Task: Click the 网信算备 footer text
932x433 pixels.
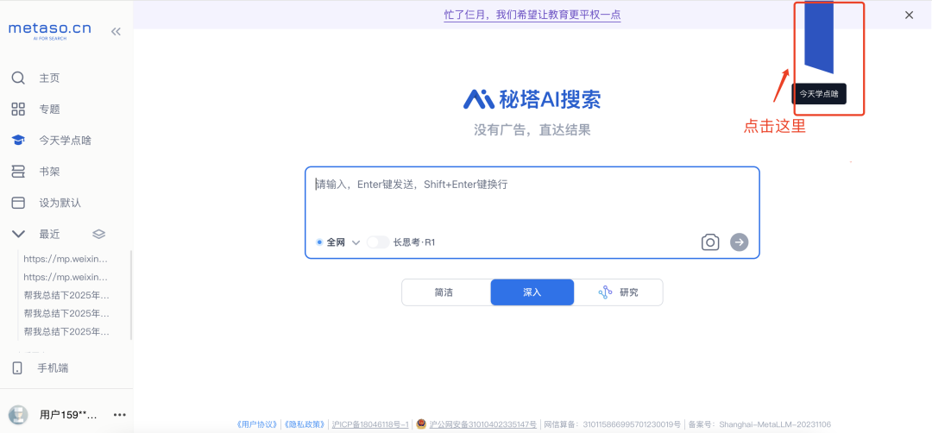Action: point(613,424)
